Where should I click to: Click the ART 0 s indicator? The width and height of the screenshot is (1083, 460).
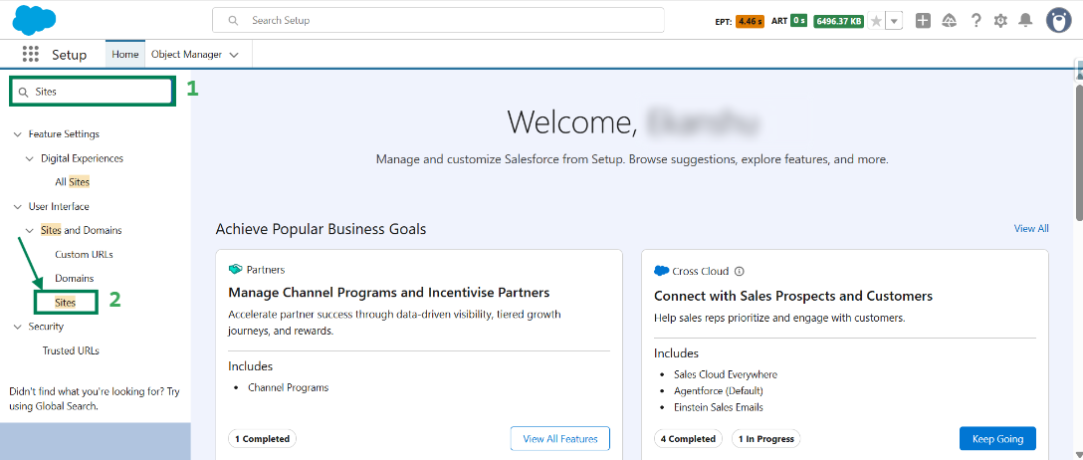point(788,21)
